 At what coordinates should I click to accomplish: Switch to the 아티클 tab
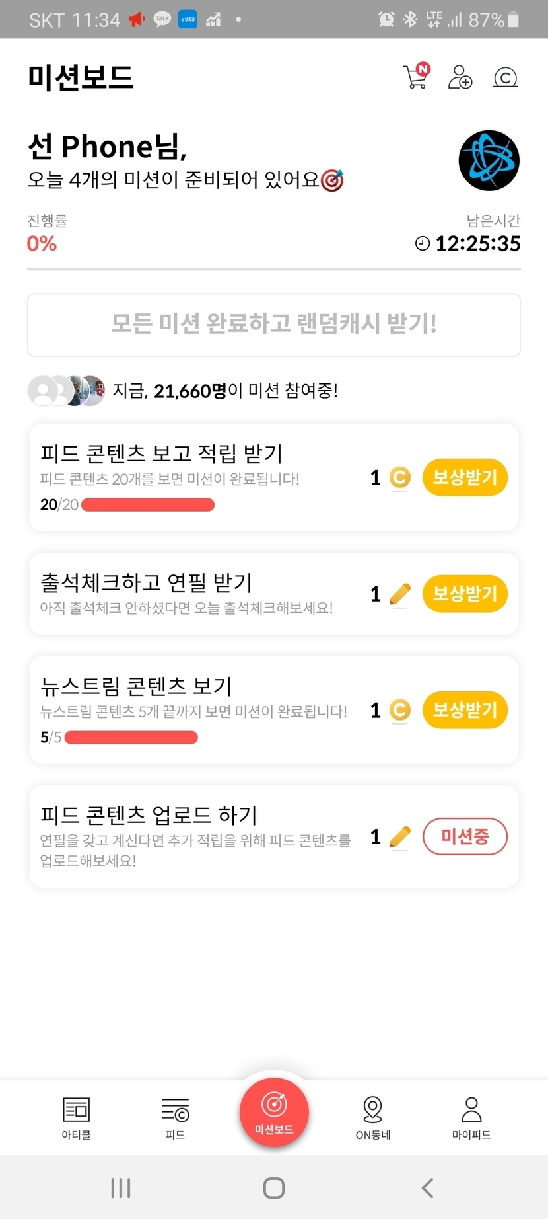(77, 1119)
